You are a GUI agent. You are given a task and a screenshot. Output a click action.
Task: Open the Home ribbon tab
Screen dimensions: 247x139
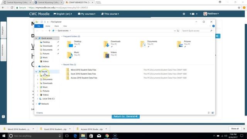click(x=48, y=26)
